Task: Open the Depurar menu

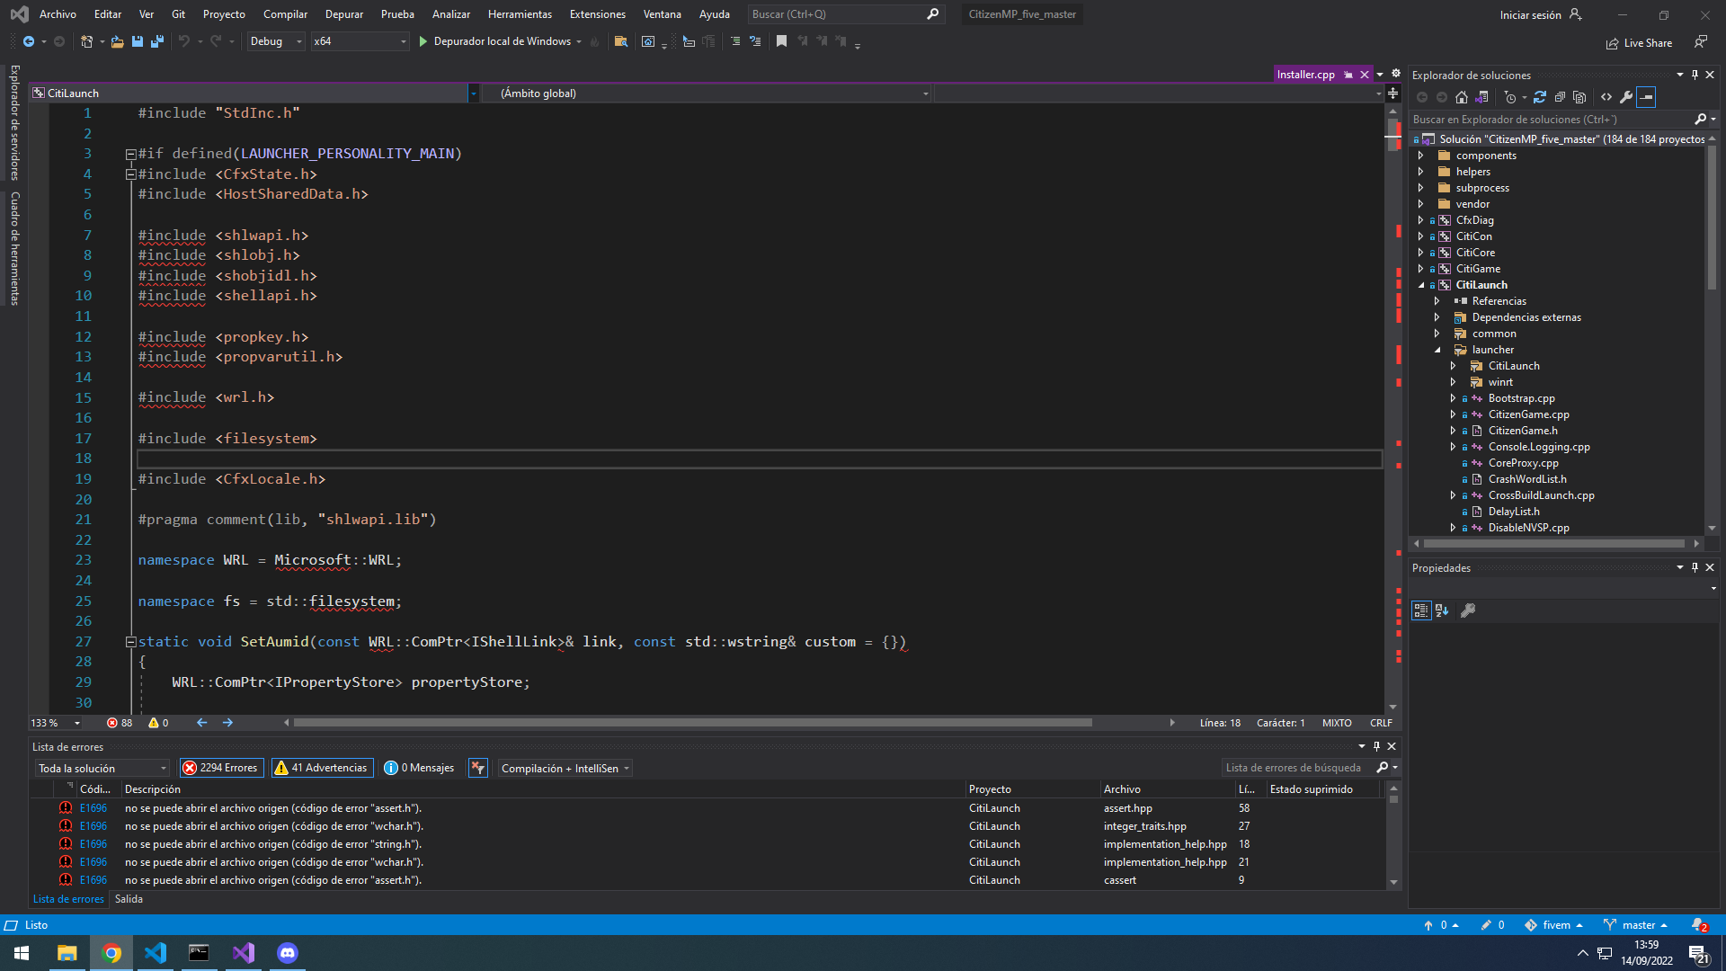Action: pos(344,14)
